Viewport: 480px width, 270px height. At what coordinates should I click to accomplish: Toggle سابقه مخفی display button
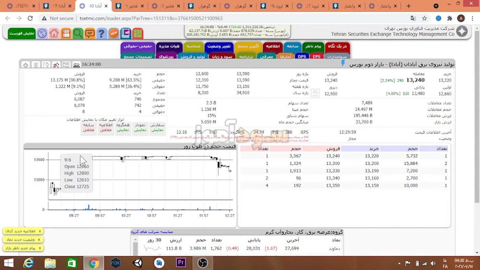pos(88,128)
